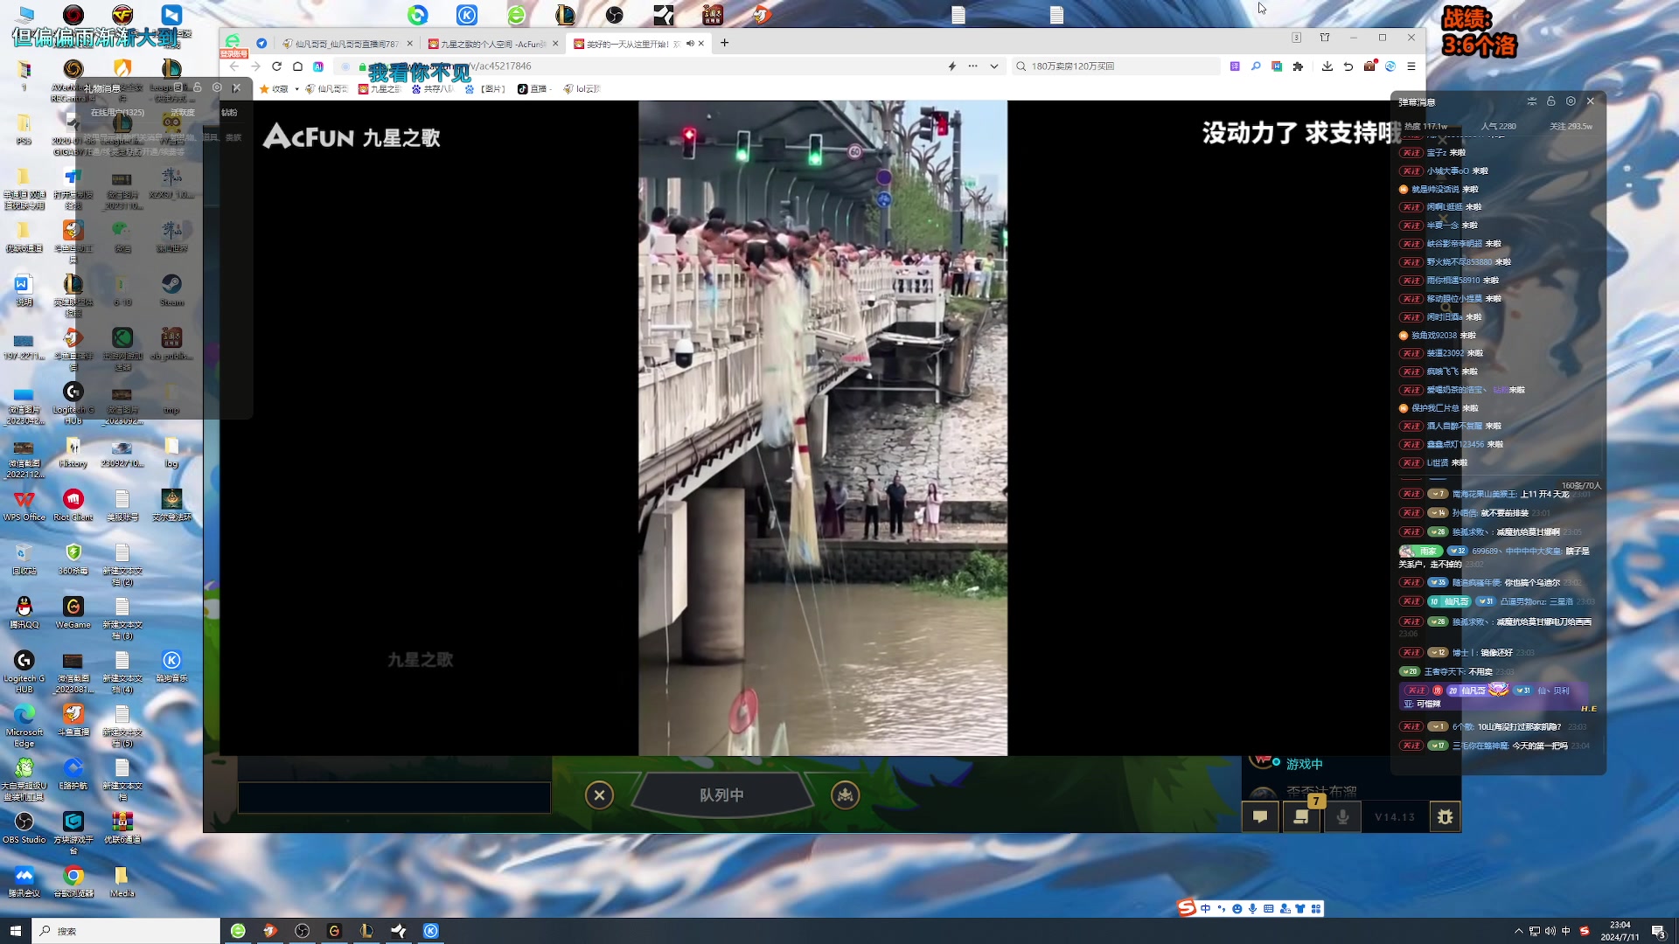Open Riot Client desktop shortcut

click(x=73, y=505)
